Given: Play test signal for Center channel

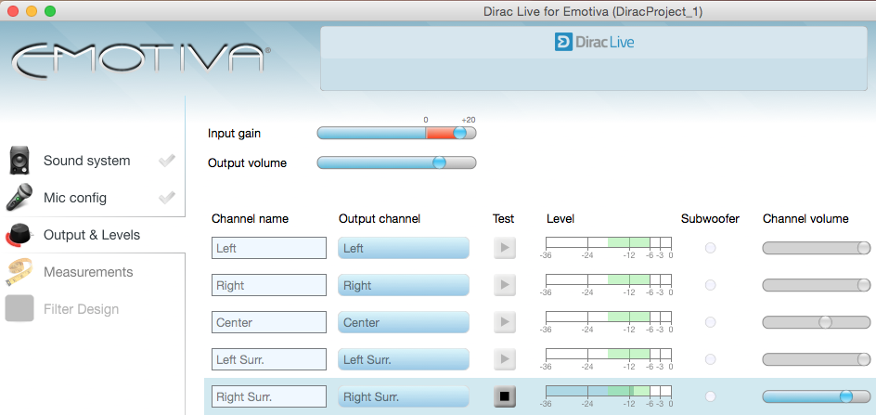Looking at the screenshot, I should coord(505,322).
